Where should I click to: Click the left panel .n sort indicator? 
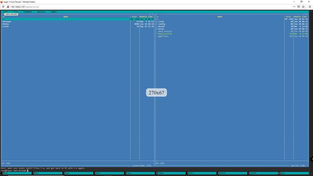click(x=3, y=17)
